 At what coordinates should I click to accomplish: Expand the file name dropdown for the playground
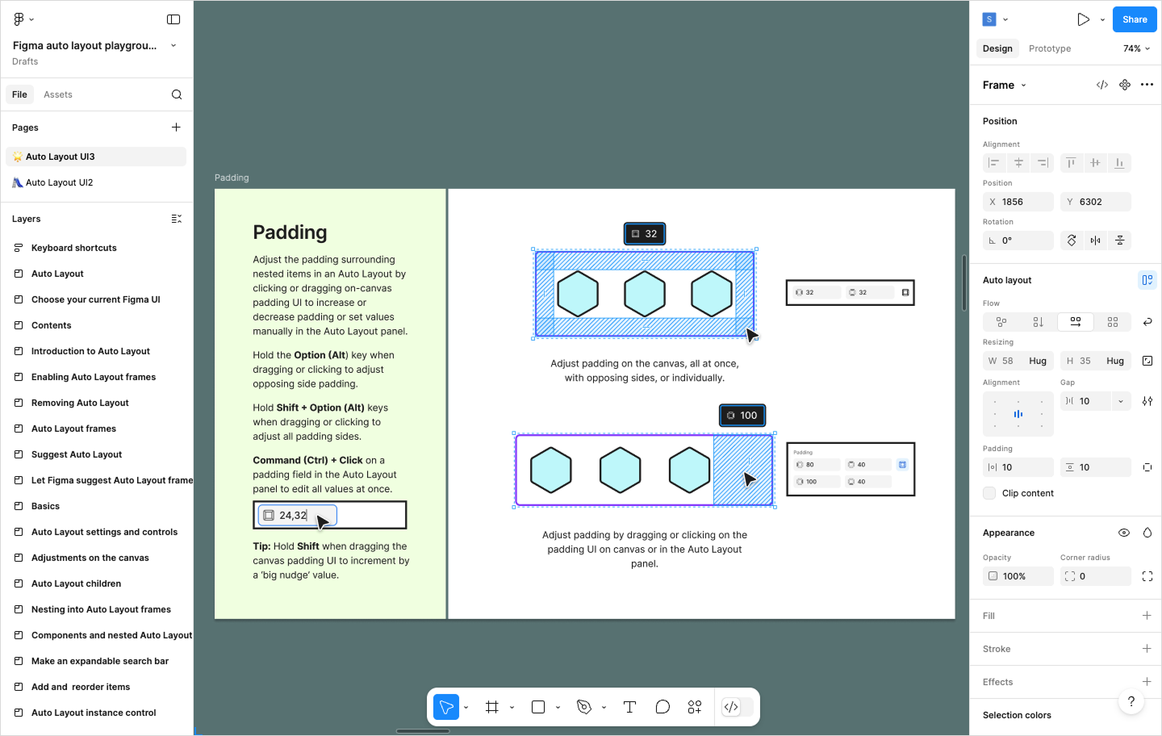click(173, 45)
